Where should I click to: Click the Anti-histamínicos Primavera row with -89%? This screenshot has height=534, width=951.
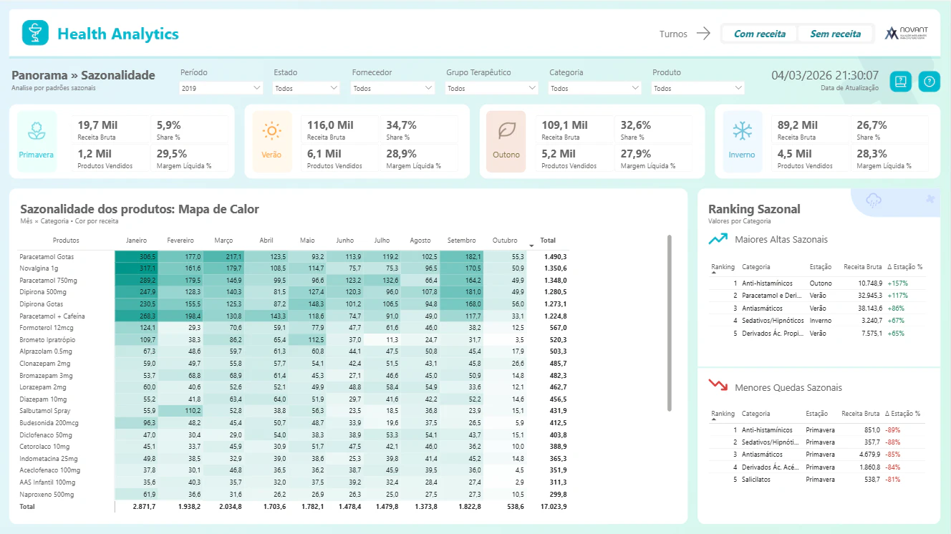click(x=816, y=430)
